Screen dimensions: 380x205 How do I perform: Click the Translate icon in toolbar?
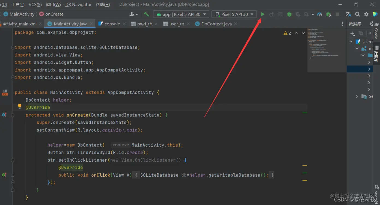point(349,14)
